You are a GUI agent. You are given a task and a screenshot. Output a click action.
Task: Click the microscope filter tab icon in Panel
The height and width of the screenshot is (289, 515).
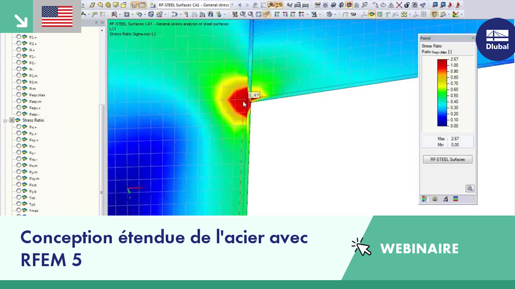pyautogui.click(x=446, y=199)
